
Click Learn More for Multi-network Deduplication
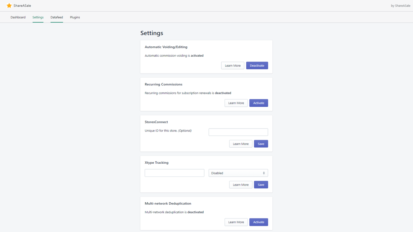[x=236, y=222]
